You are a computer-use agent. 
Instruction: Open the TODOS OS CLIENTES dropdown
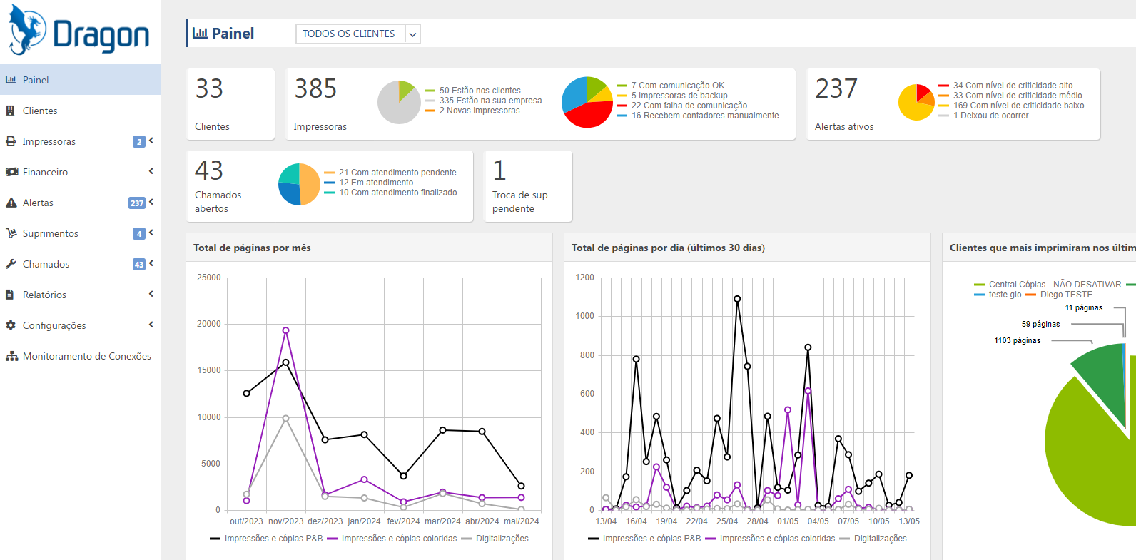(x=357, y=34)
